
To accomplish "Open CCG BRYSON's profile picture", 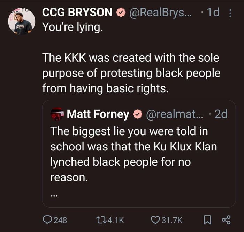I will [22, 21].
